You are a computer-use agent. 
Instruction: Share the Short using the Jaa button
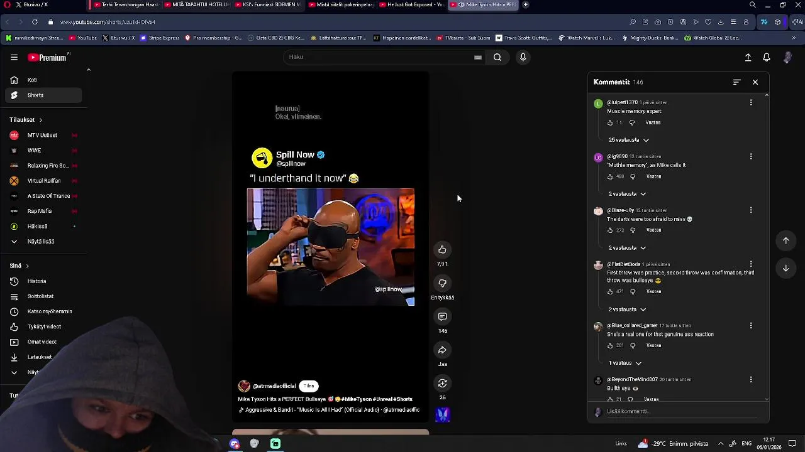[x=442, y=350]
